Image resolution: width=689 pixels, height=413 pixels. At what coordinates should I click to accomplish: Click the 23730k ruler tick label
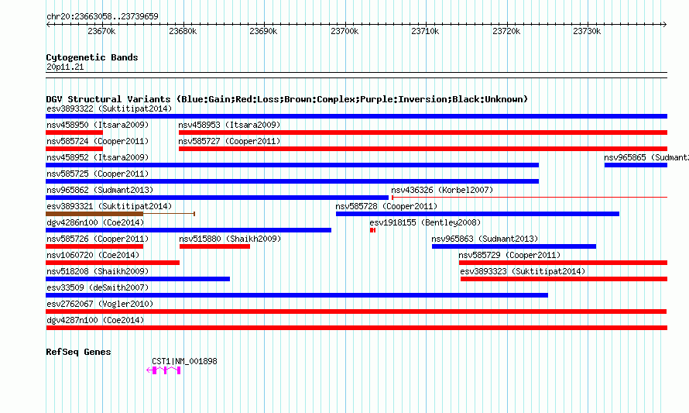[587, 31]
